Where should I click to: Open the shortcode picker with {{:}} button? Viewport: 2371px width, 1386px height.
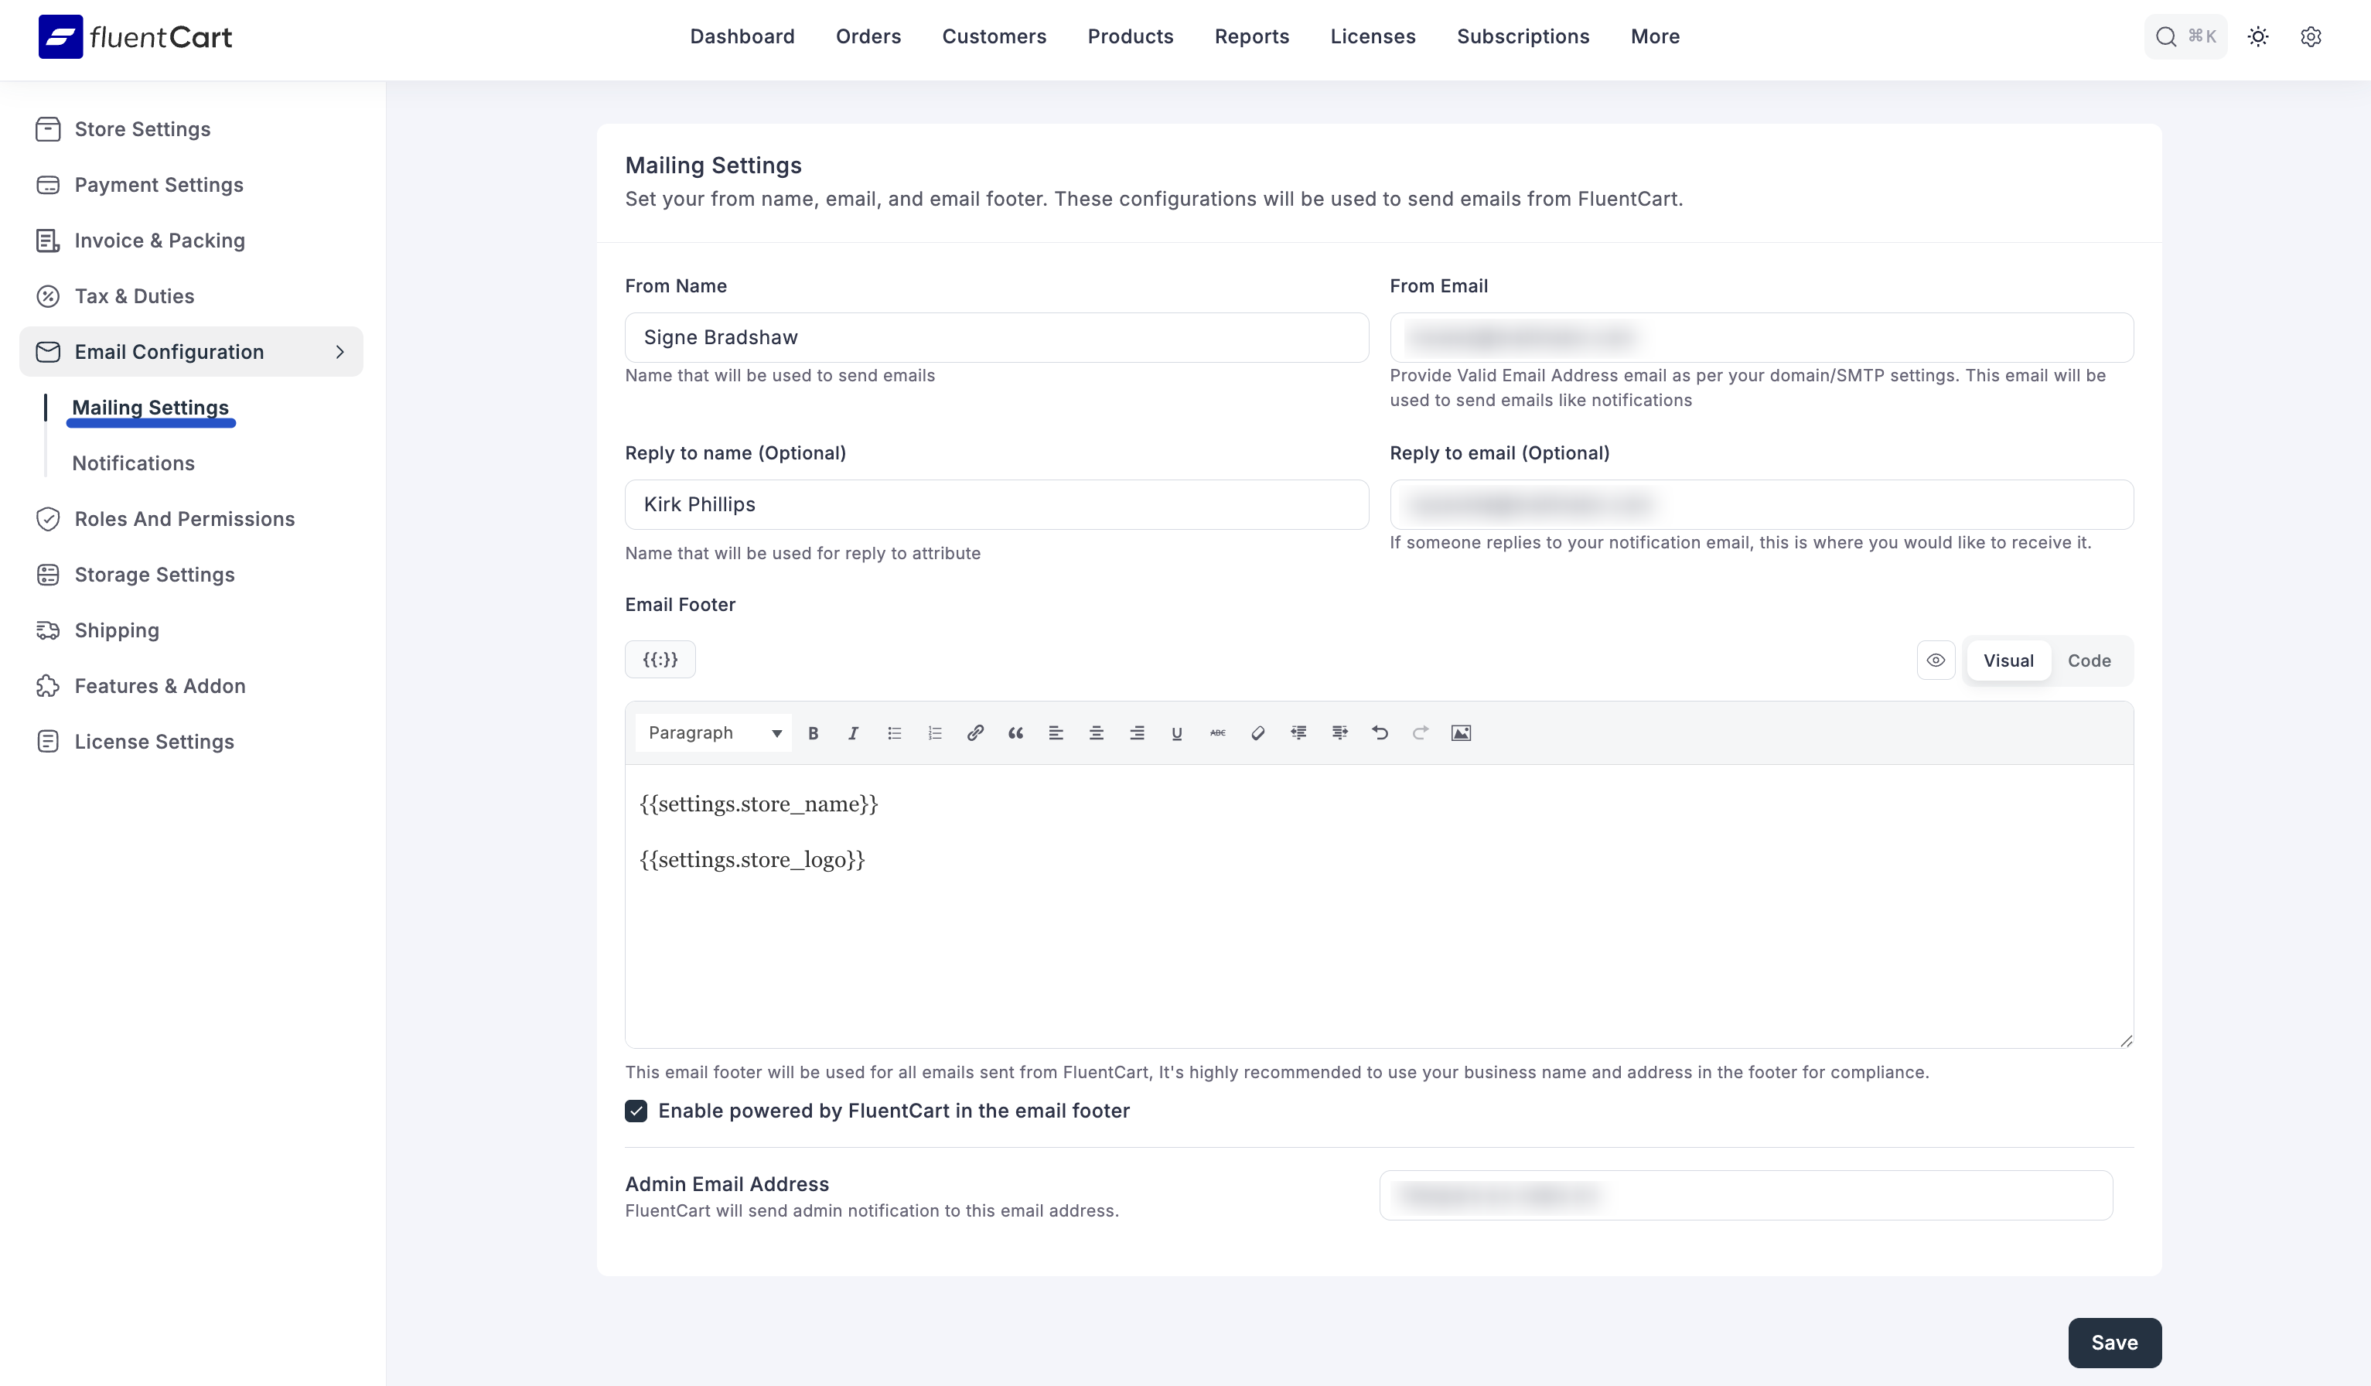coord(660,659)
